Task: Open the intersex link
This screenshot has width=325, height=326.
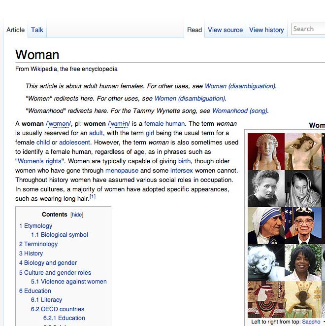Action: [182, 171]
